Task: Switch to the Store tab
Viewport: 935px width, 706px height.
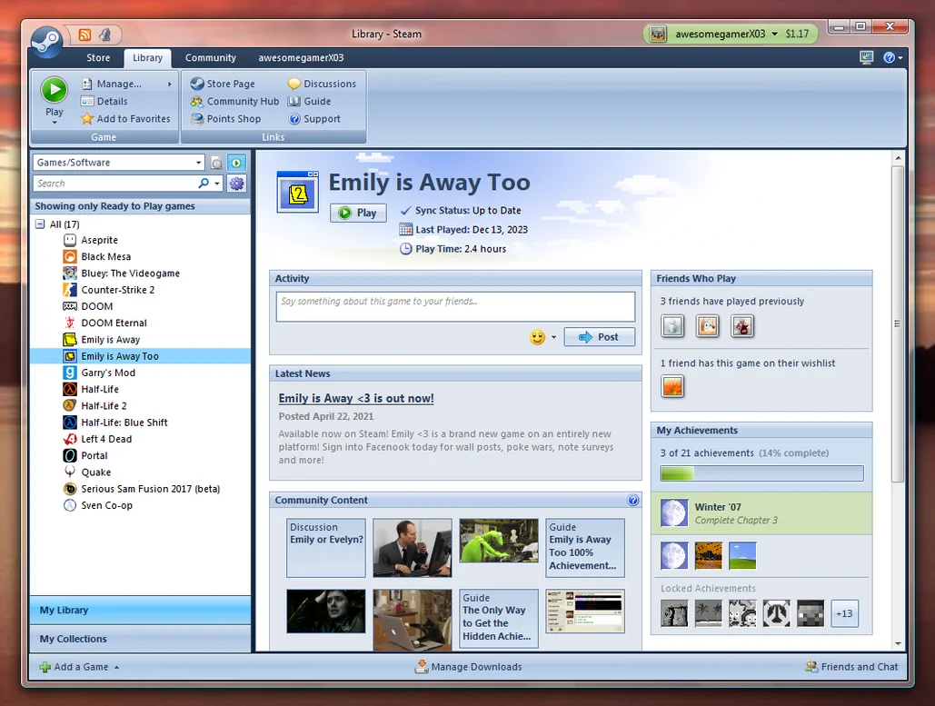Action: [98, 58]
